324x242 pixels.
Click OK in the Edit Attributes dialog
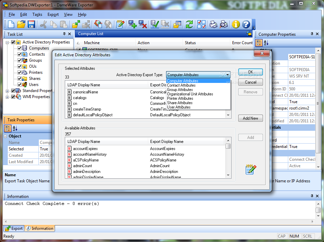[x=250, y=72]
